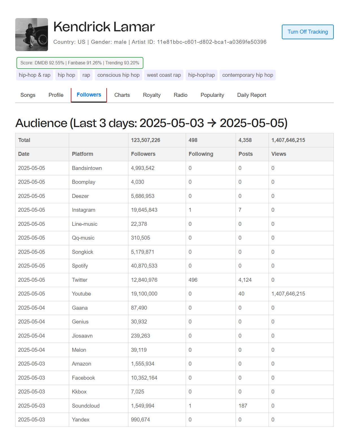Image resolution: width=360 pixels, height=435 pixels.
Task: Click the Turn Off Tracking button
Action: click(x=308, y=32)
